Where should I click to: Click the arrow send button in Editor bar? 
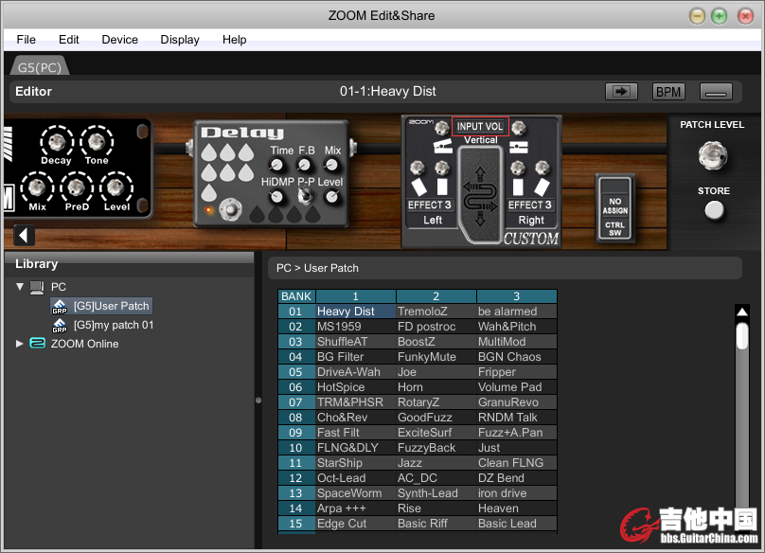[x=621, y=91]
